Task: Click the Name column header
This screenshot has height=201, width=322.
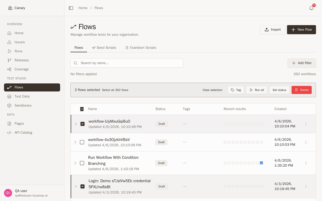Action: (x=93, y=109)
